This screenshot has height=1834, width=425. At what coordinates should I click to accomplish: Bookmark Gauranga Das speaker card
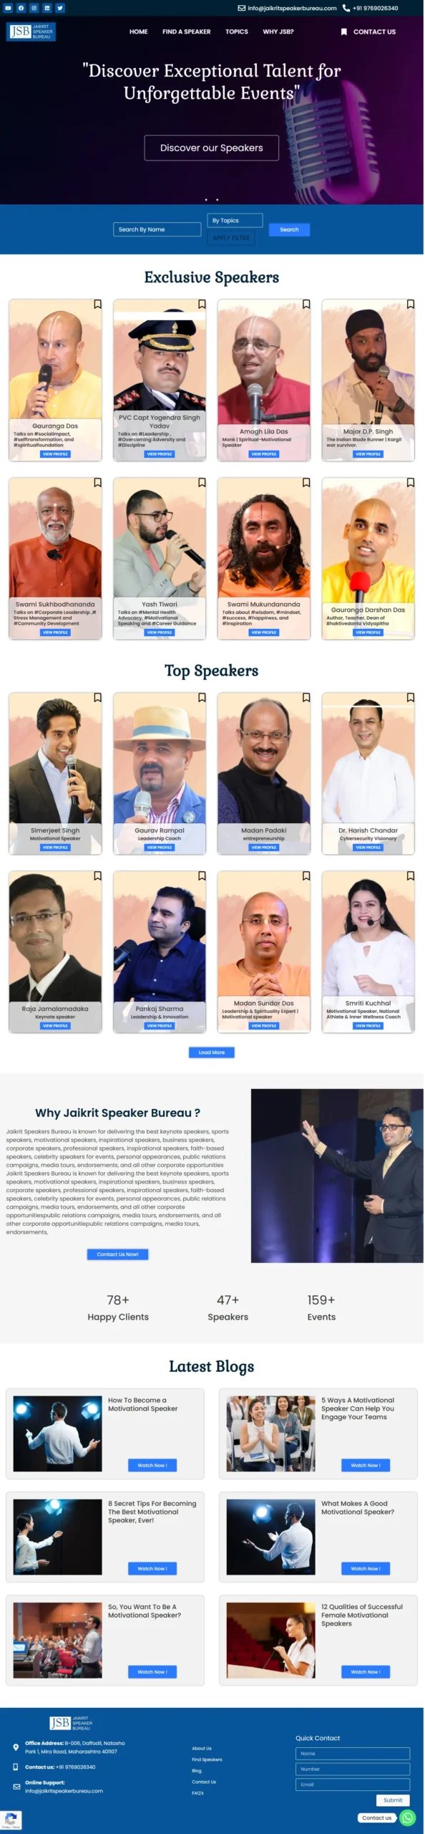pyautogui.click(x=97, y=304)
